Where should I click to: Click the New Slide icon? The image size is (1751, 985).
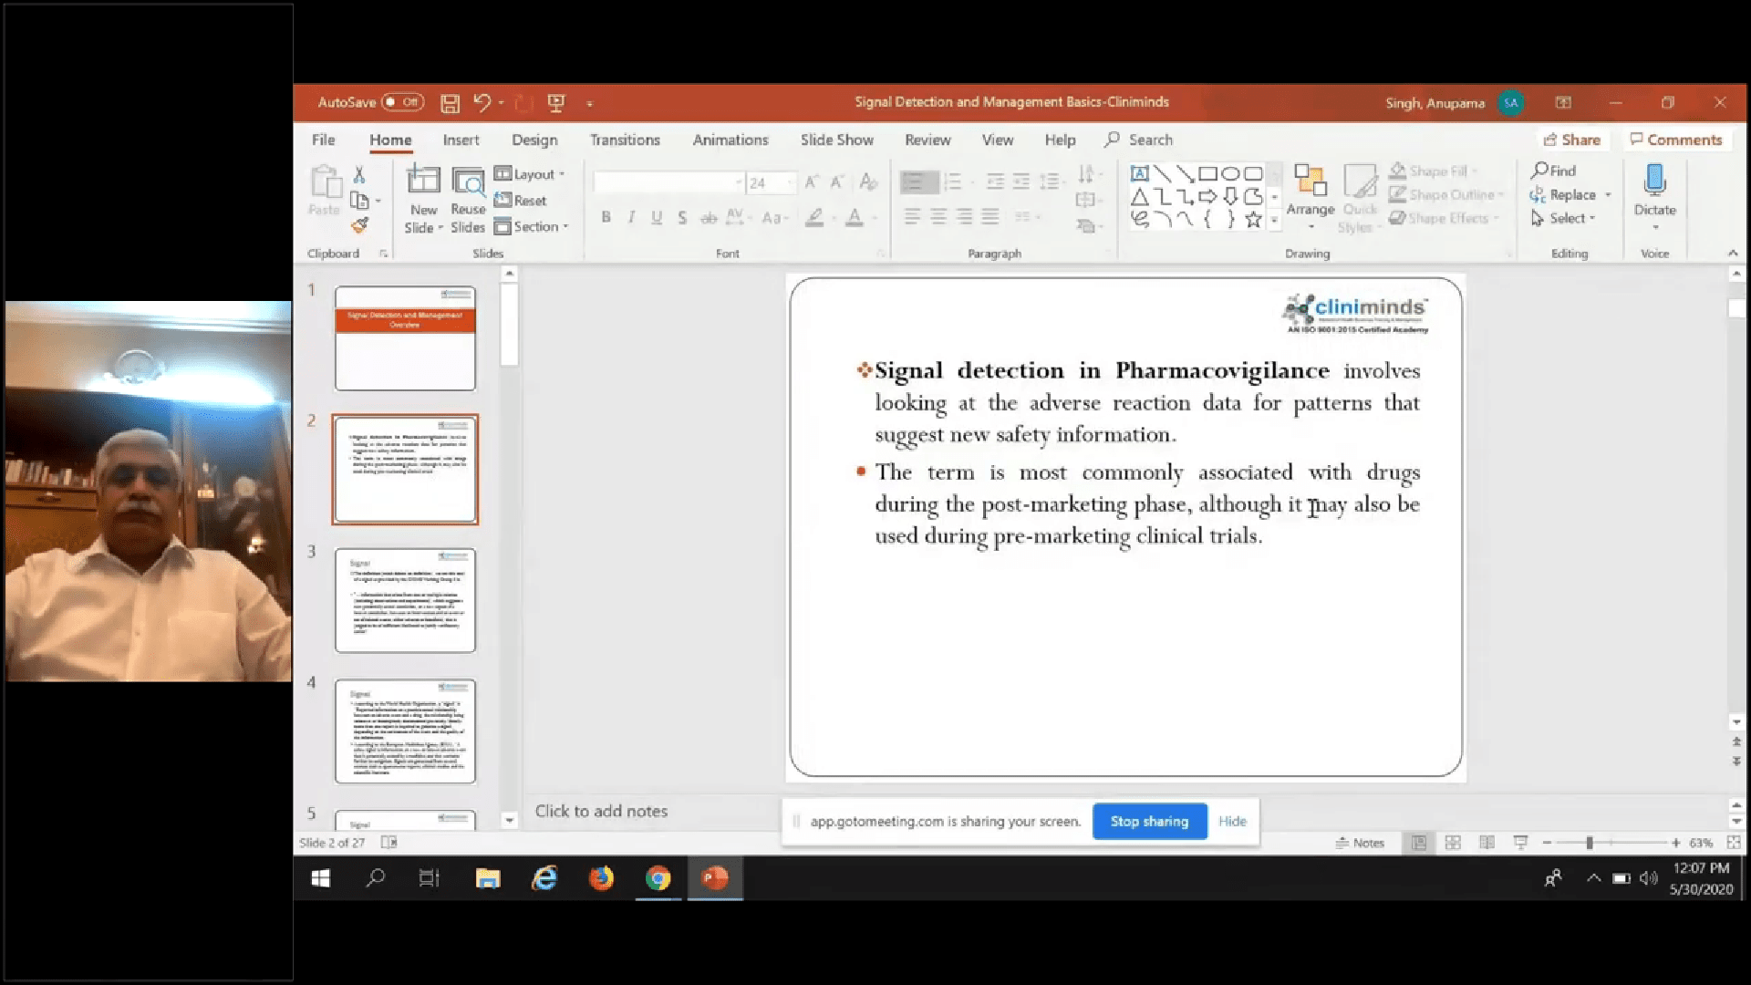[x=422, y=181]
